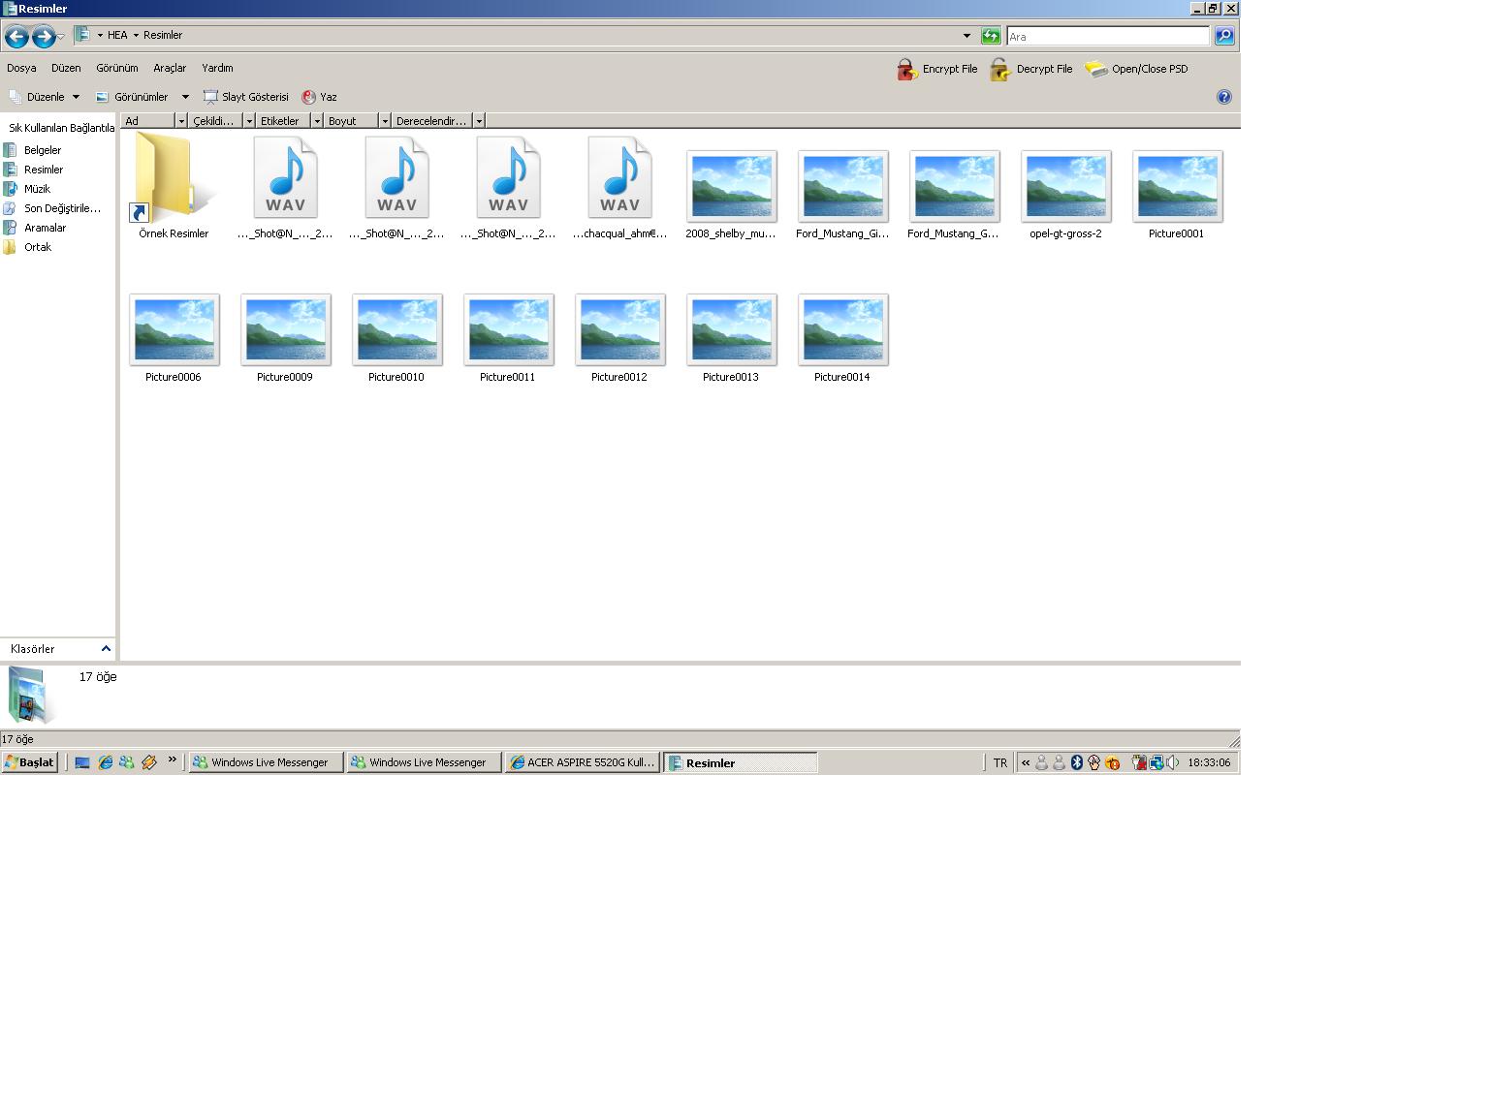Open the Görünümler views dropdown arrow
Viewport: 1489px width, 1116px height.
[185, 97]
